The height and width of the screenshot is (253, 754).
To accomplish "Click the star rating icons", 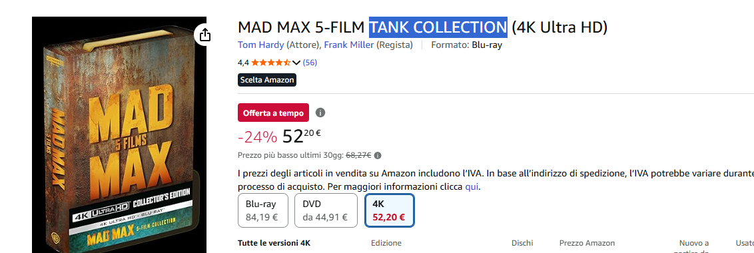I will tap(270, 63).
